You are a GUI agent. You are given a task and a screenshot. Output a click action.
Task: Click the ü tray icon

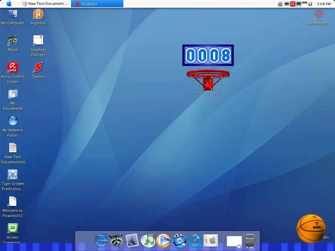[310, 4]
